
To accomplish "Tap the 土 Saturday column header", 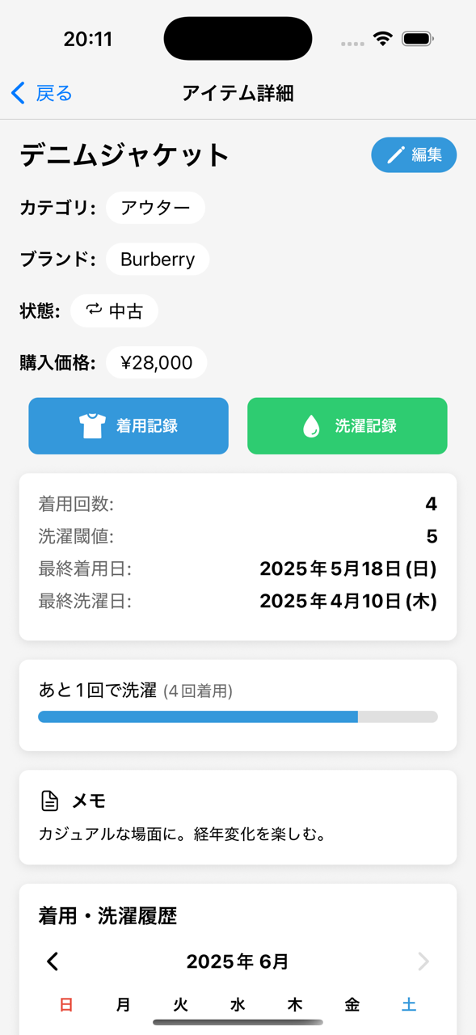I will pyautogui.click(x=409, y=1004).
